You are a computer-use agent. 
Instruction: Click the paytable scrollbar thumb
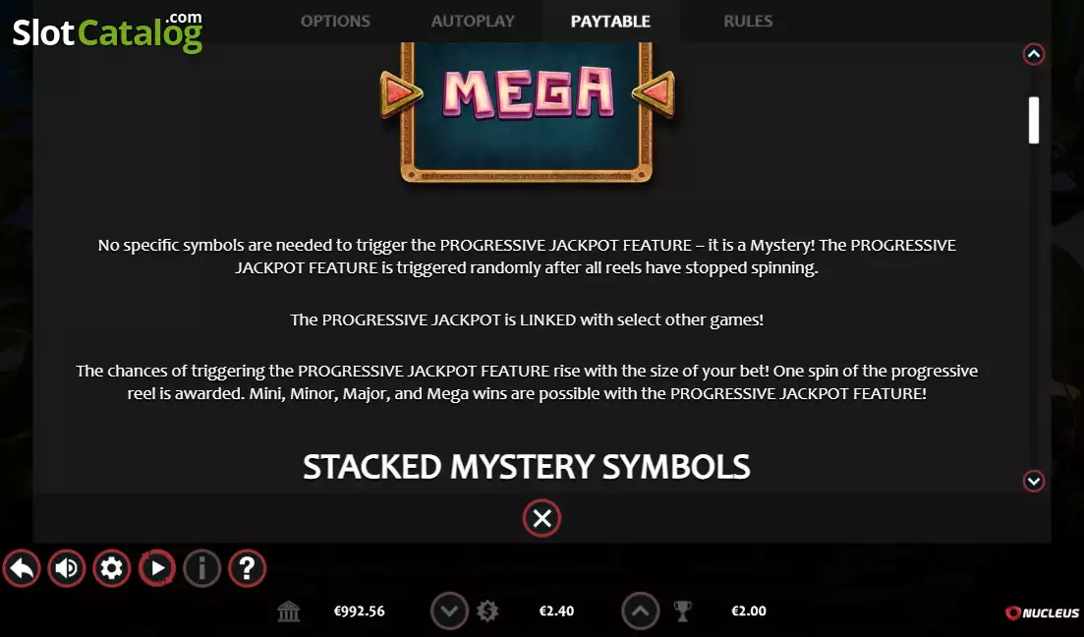(1034, 120)
